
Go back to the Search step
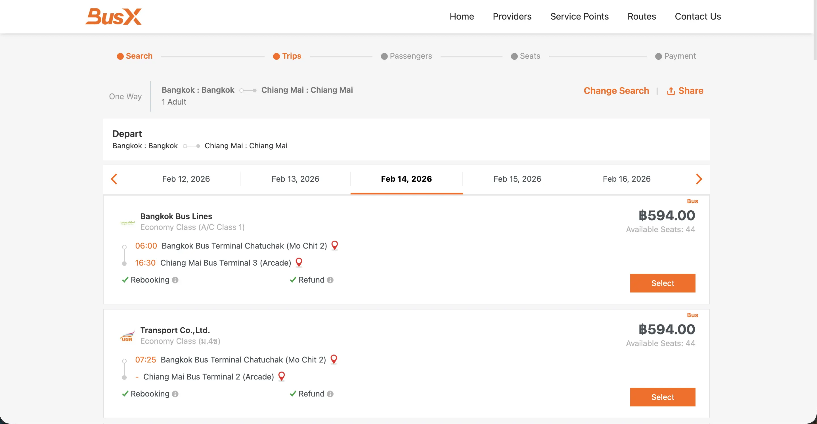(135, 56)
